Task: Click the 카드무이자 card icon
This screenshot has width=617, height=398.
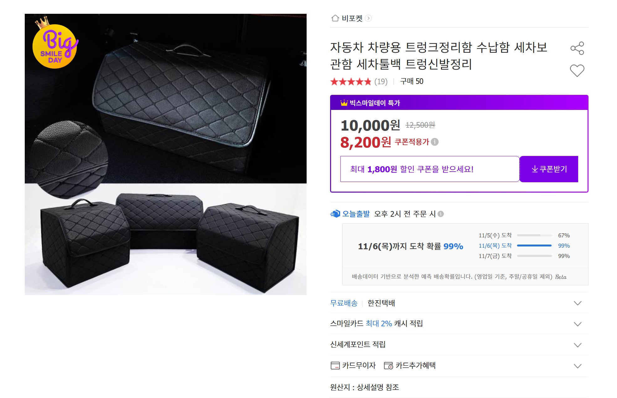Action: coord(335,365)
